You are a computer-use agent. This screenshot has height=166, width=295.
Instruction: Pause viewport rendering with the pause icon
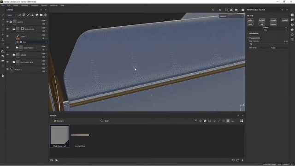(219, 10)
